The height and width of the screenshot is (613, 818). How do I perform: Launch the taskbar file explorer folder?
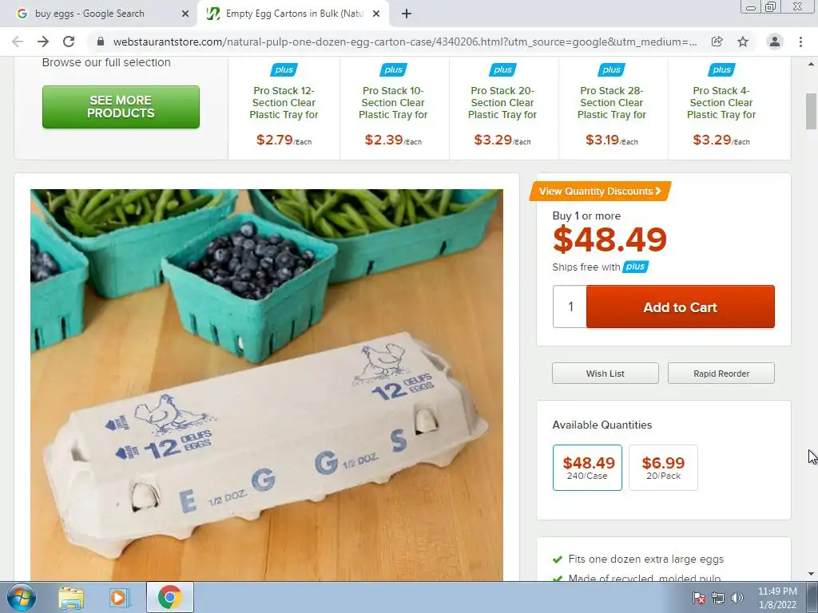(71, 598)
